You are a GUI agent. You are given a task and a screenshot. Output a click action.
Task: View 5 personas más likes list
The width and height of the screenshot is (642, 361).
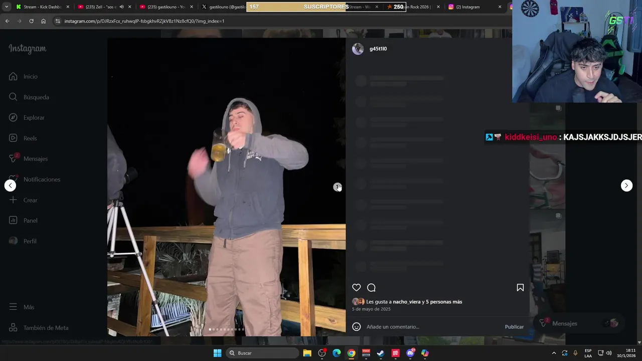[x=444, y=302]
